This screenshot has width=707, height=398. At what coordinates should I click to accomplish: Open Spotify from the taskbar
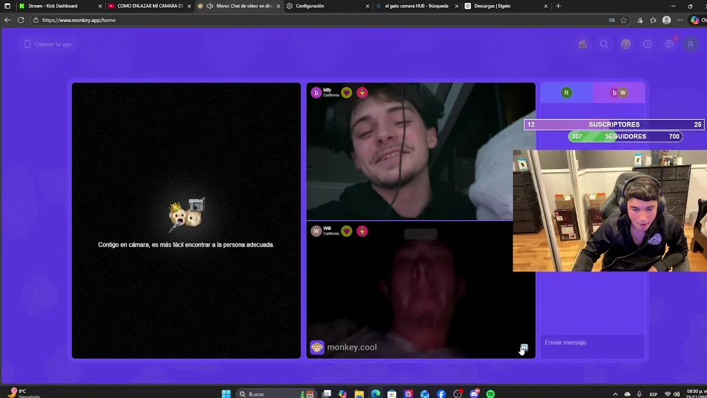point(490,394)
